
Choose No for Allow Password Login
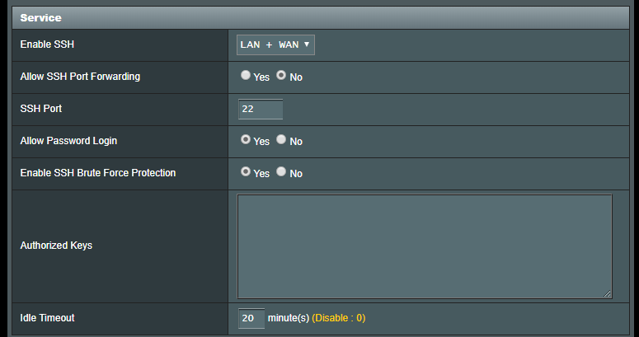281,140
